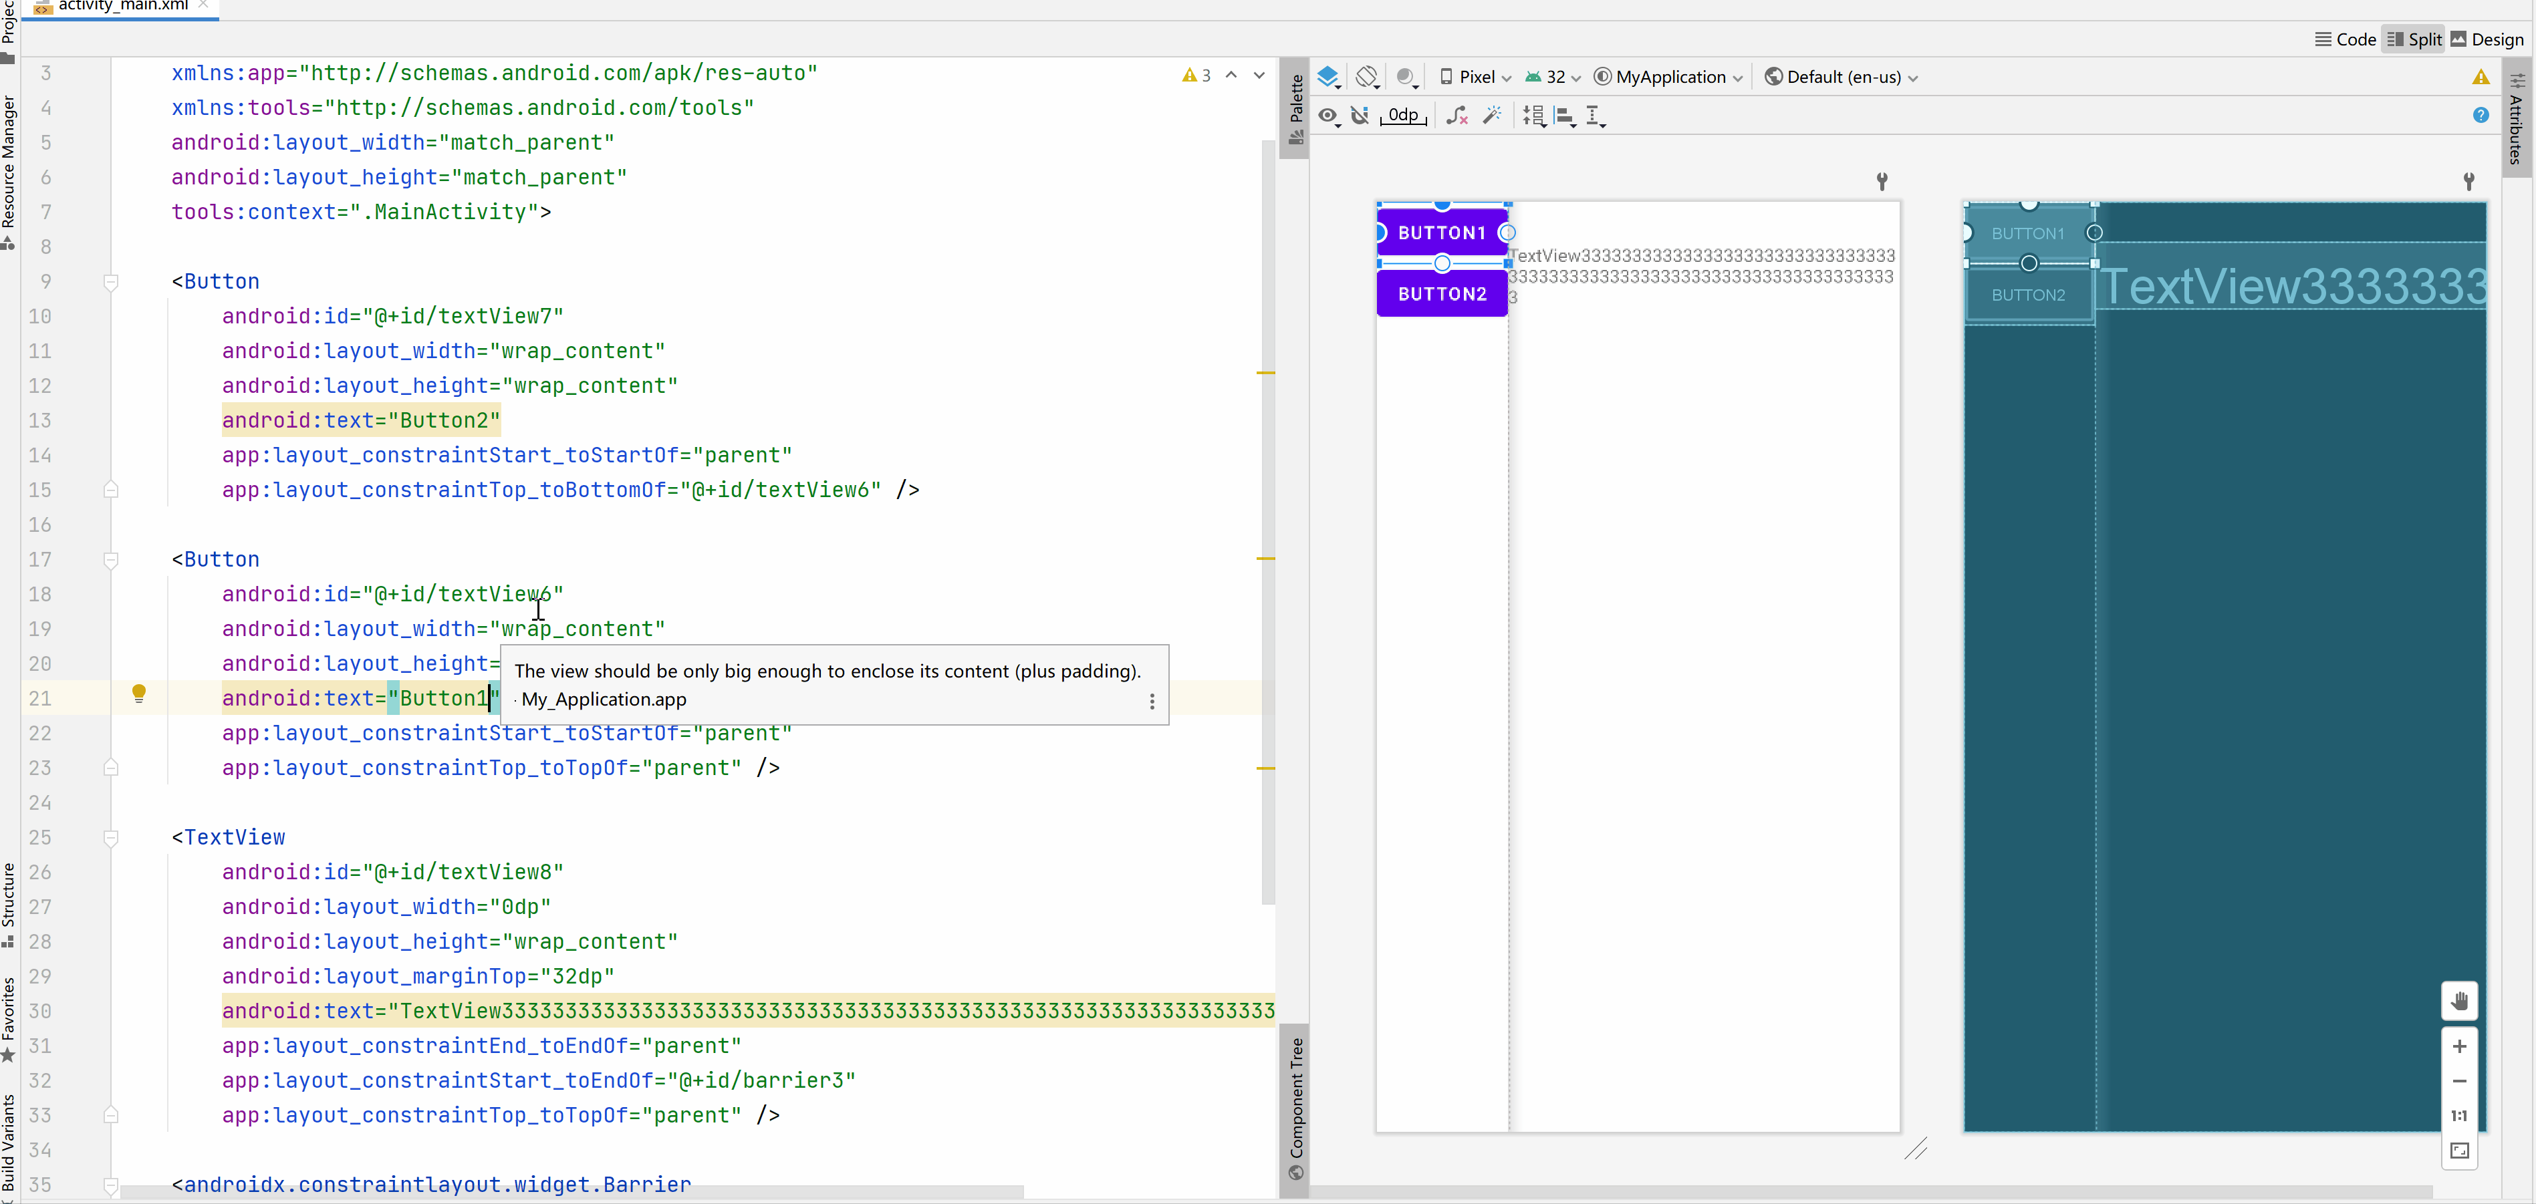2536x1204 pixels.
Task: Click the Clear All Constraints icon
Action: click(x=1457, y=115)
